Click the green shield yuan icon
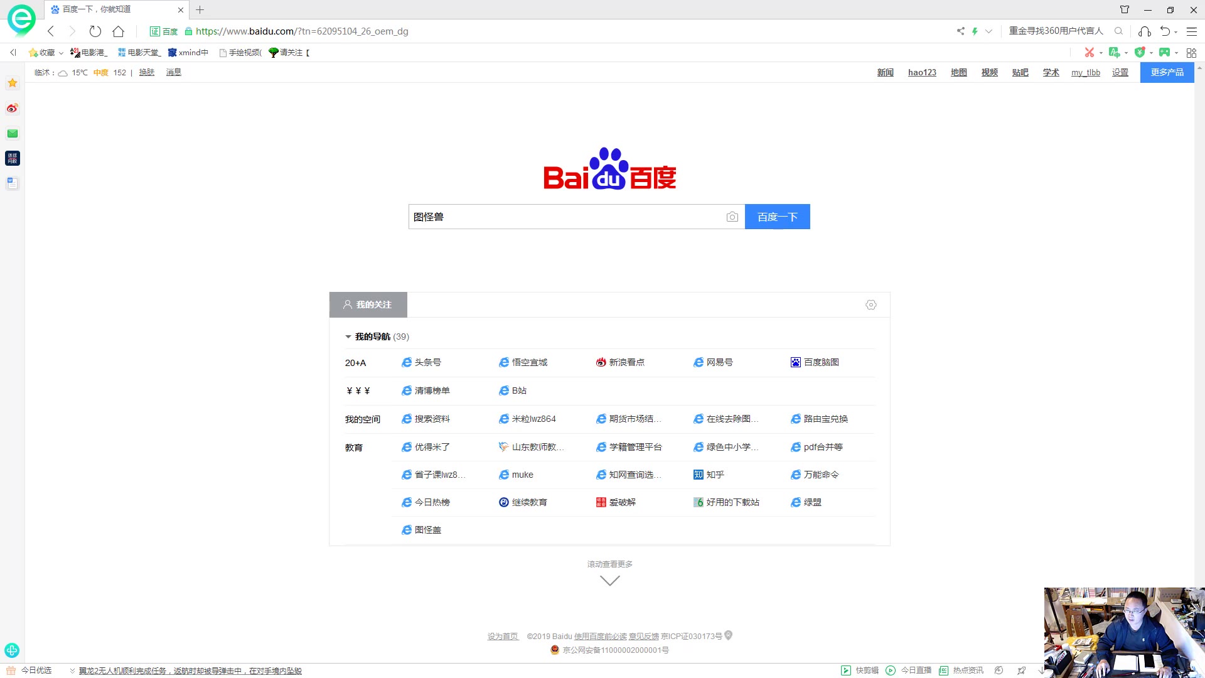The width and height of the screenshot is (1205, 678). click(1140, 53)
